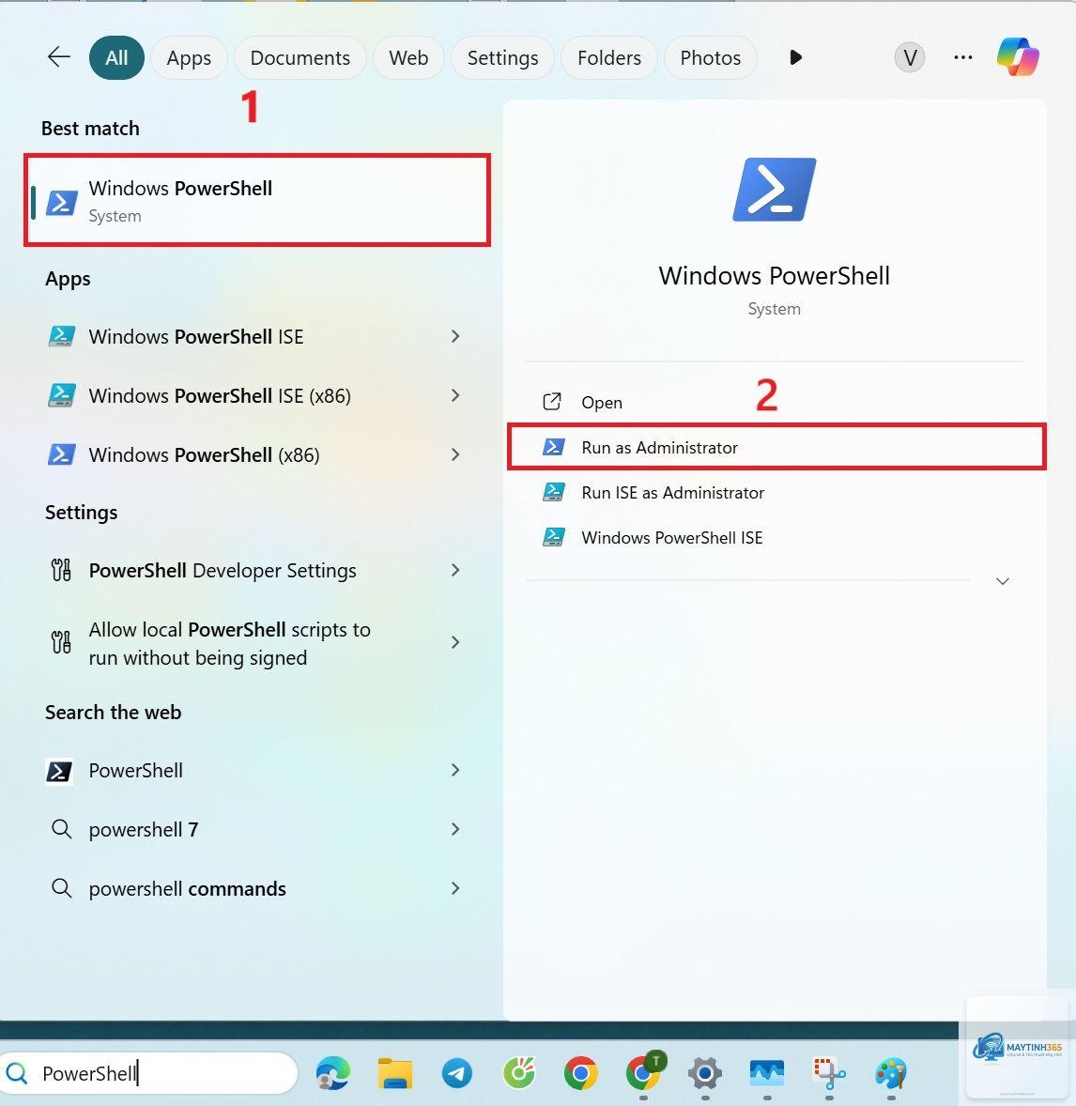
Task: Click the black PowerShell web result icon
Action: coord(59,771)
